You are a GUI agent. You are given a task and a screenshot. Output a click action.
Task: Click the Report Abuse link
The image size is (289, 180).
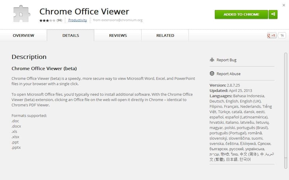click(x=228, y=74)
